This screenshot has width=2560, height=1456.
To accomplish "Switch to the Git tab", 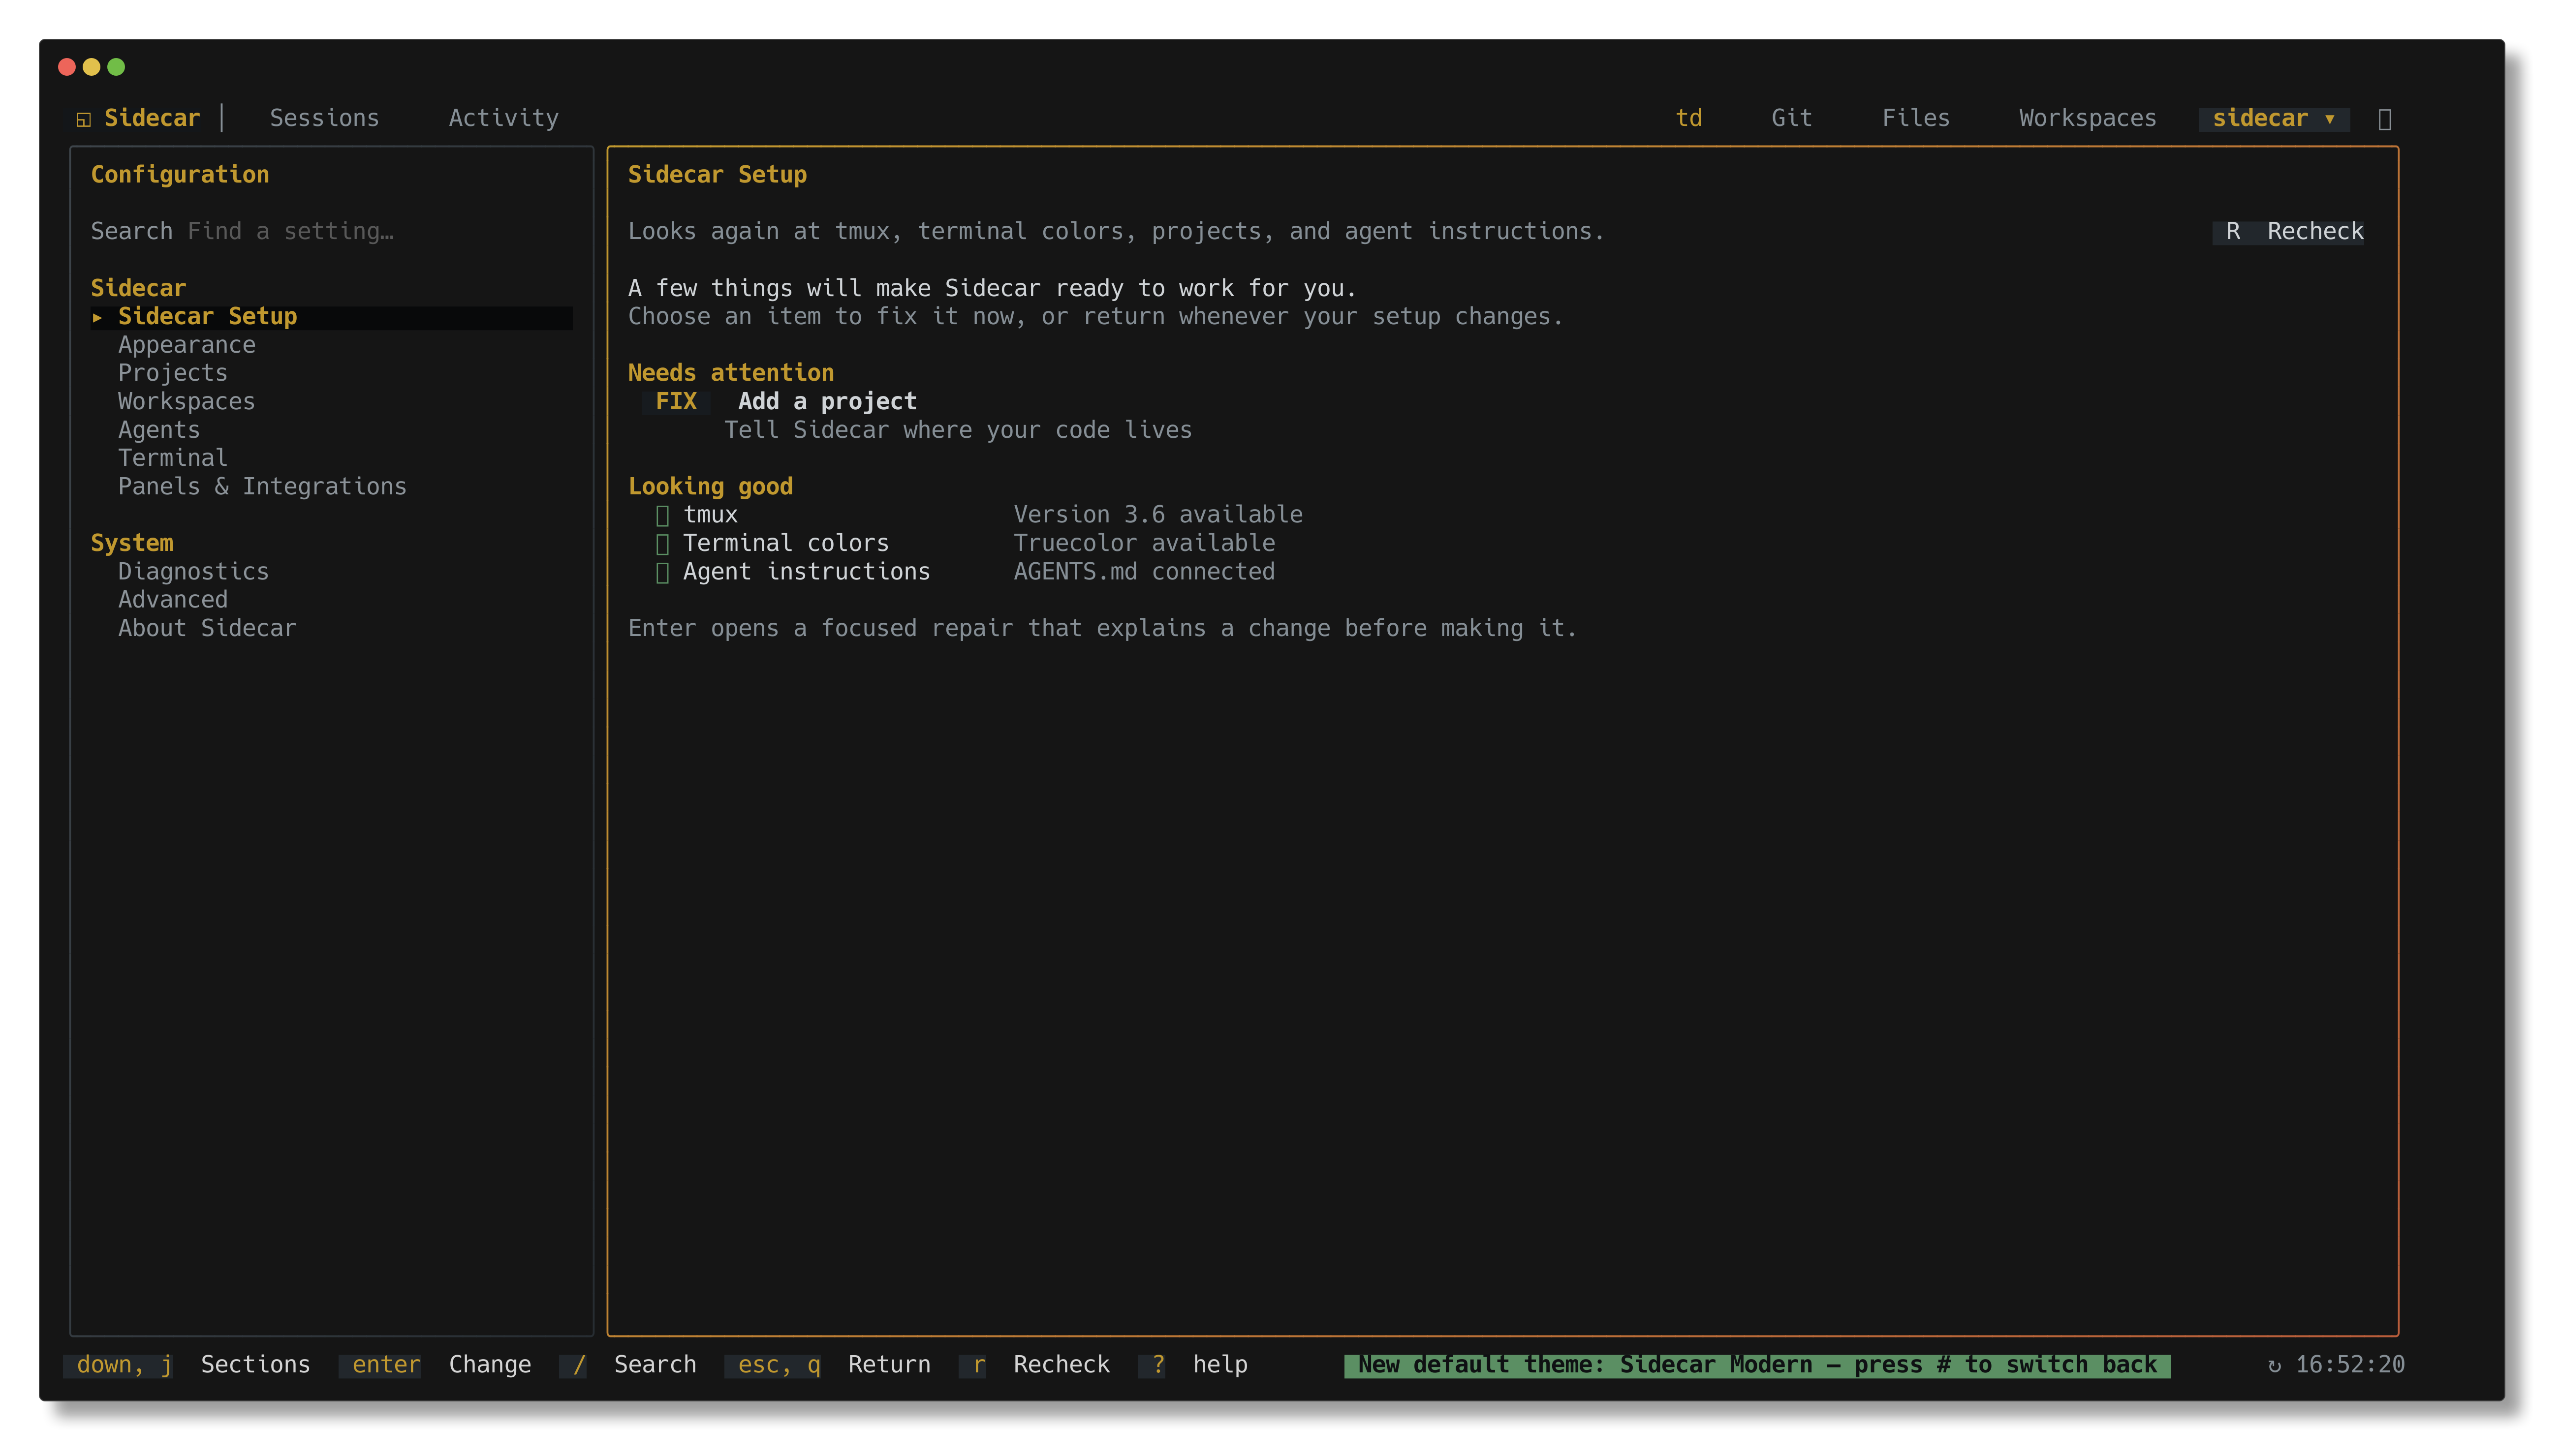I will pyautogui.click(x=1792, y=118).
